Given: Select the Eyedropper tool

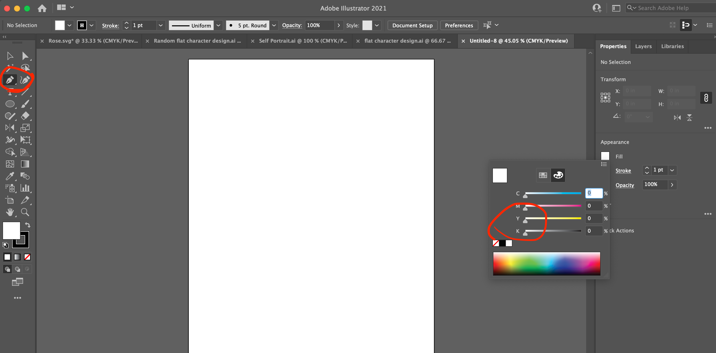Looking at the screenshot, I should pos(10,176).
